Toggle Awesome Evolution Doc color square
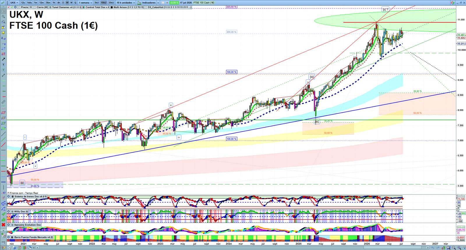 pos(13,225)
